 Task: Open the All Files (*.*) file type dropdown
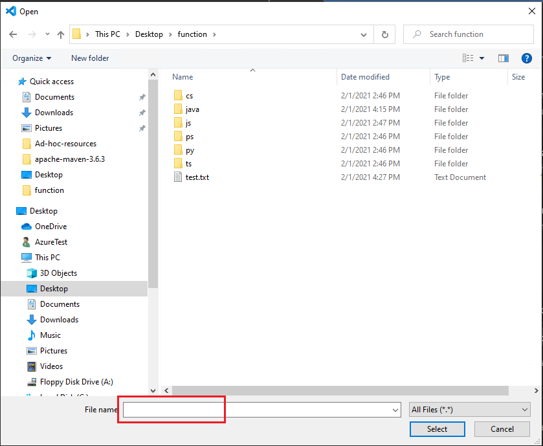pos(469,409)
